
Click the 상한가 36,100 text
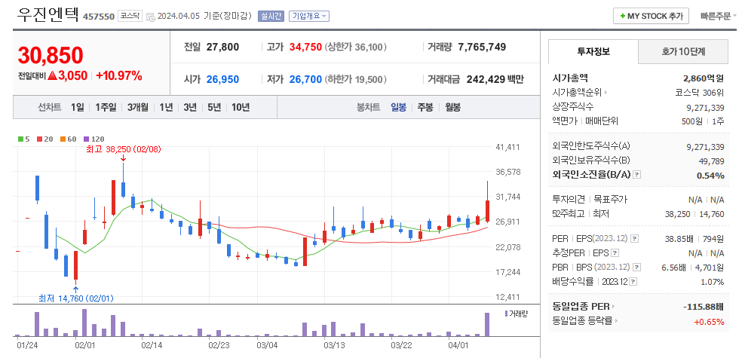point(356,47)
